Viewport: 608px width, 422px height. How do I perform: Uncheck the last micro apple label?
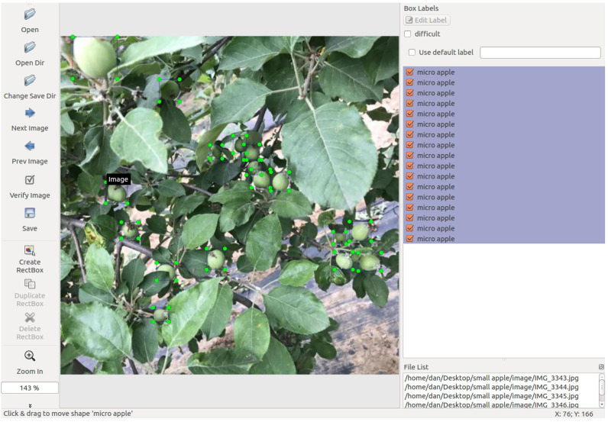(410, 239)
